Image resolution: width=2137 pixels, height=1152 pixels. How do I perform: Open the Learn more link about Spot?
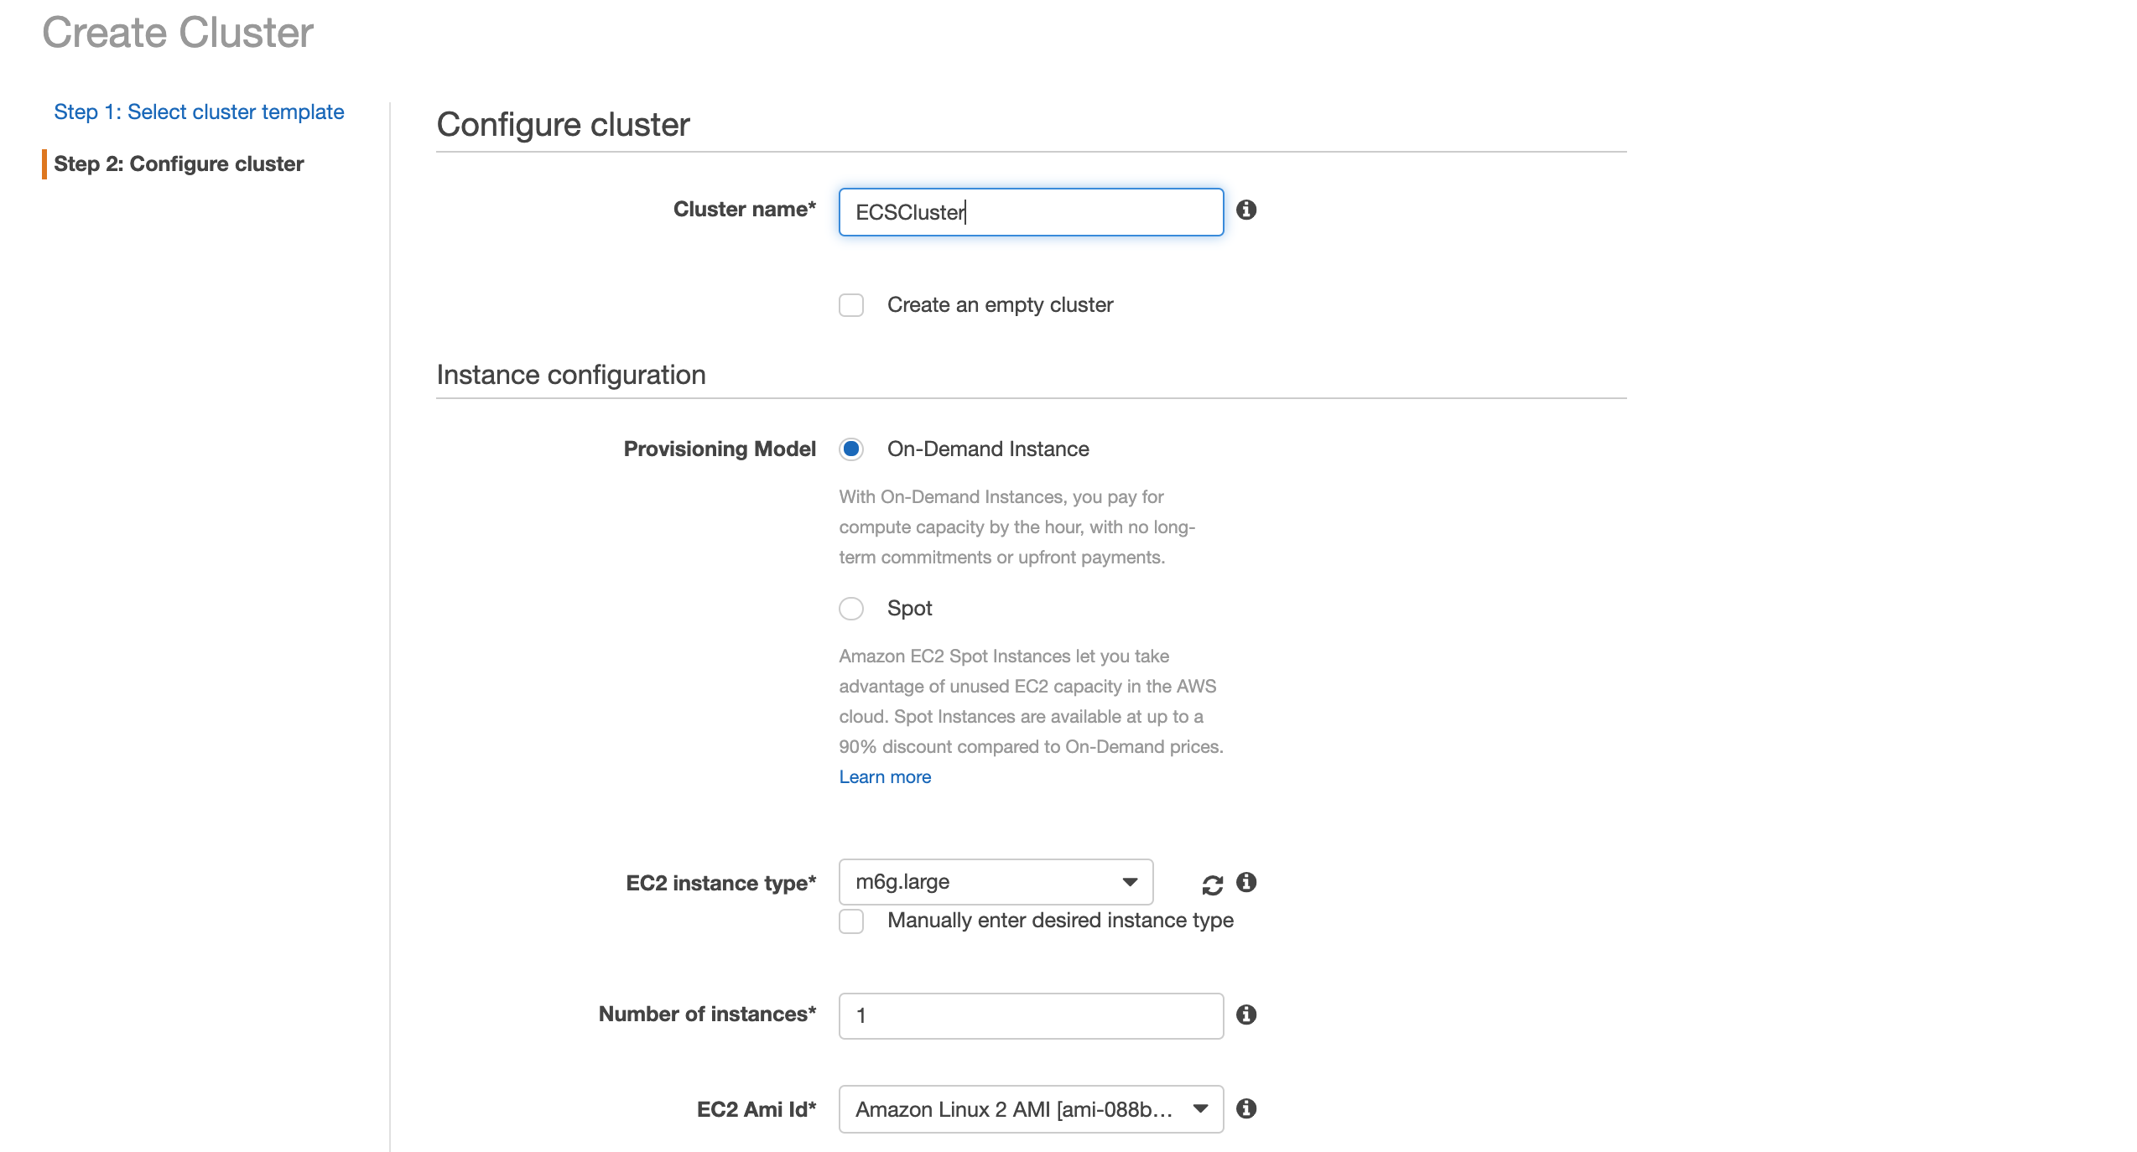coord(885,777)
